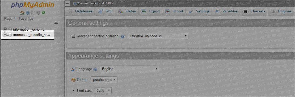
Task: Collapse the ourmessa_moodle_new database tree
Action: [5, 35]
